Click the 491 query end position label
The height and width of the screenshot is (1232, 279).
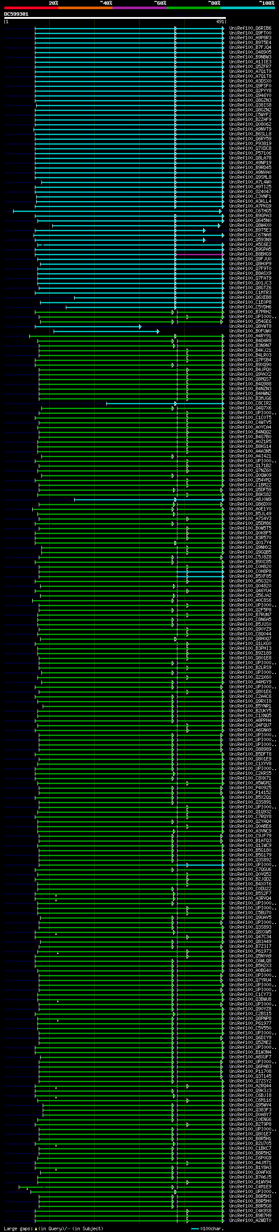tap(220, 21)
